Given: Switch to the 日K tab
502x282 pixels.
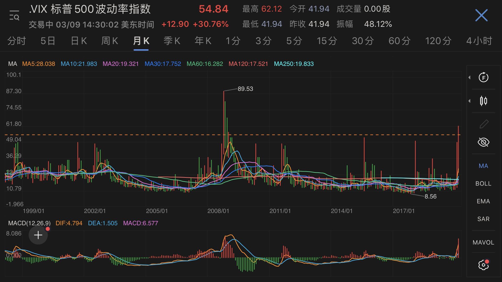Looking at the screenshot, I should click(x=79, y=41).
